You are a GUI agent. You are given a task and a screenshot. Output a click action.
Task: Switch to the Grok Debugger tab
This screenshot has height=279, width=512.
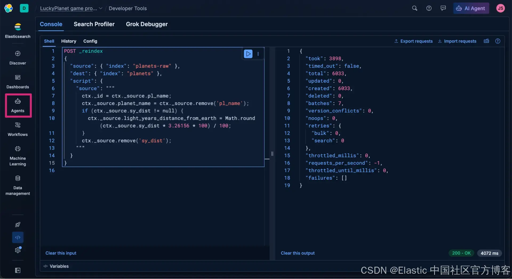(147, 24)
